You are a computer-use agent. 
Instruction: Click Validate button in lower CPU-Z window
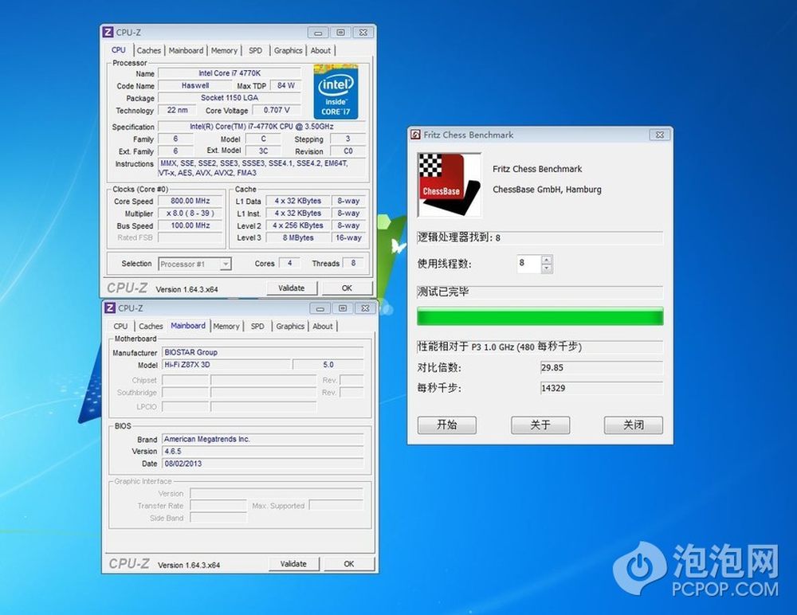coord(294,564)
